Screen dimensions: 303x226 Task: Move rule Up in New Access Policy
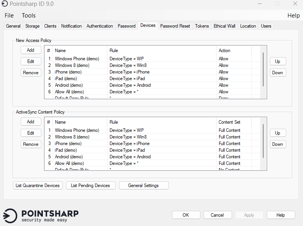coord(277,61)
